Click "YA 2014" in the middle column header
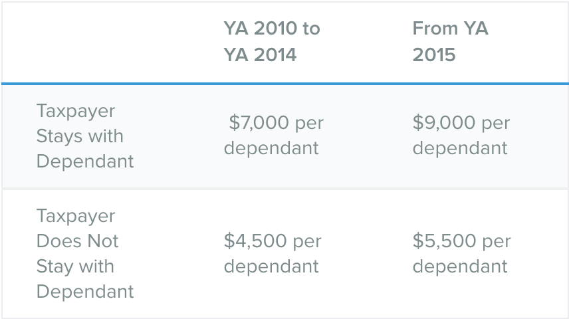 tap(260, 54)
